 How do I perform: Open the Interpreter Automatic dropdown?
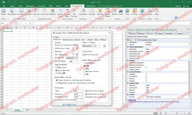72,58
